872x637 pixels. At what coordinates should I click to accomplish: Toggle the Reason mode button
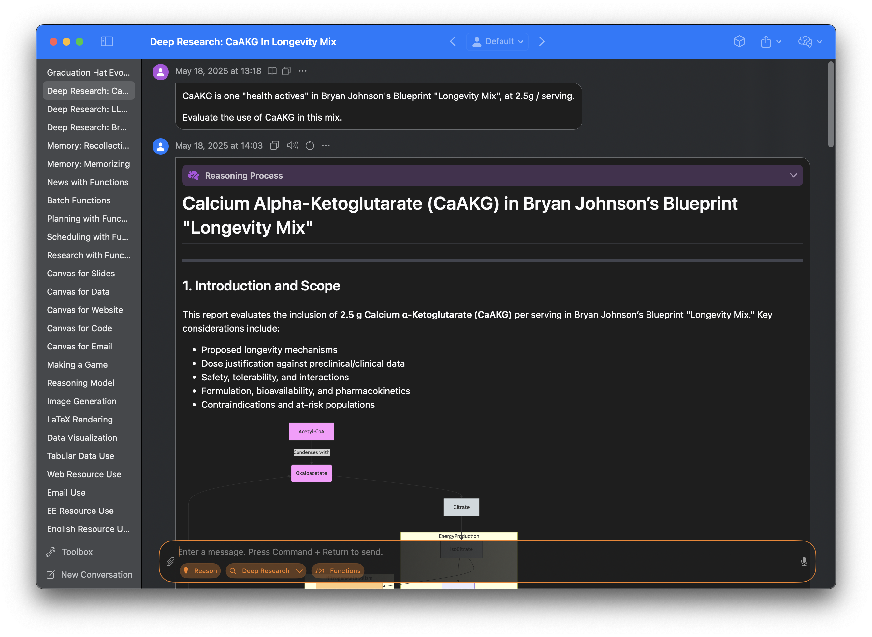click(200, 571)
